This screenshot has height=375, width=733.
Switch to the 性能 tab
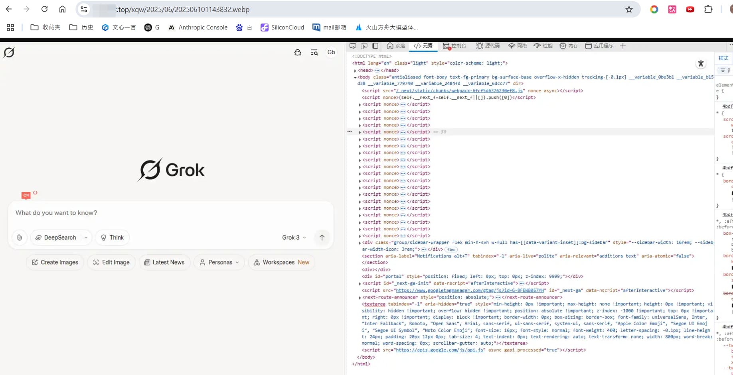[543, 46]
